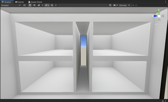Click the lock icon in the bottom bar

pos(163,101)
